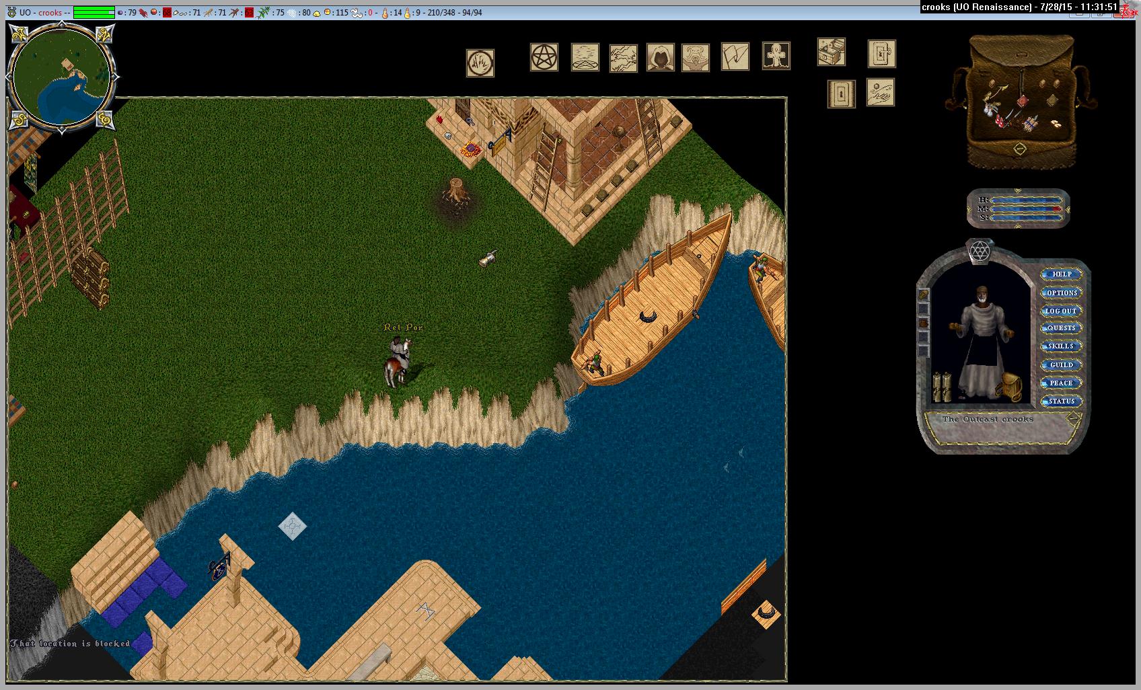
Task: Click the sailor standing on the boat
Action: pos(595,362)
